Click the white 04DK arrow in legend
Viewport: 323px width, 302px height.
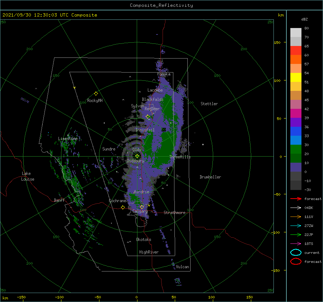click(296, 208)
